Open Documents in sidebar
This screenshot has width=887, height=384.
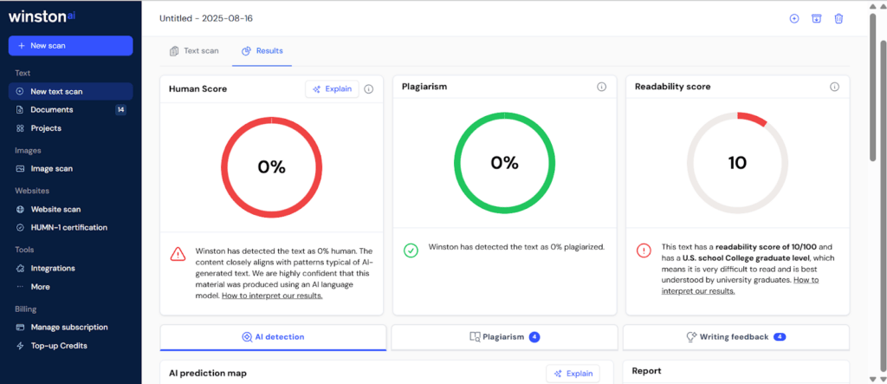point(51,110)
